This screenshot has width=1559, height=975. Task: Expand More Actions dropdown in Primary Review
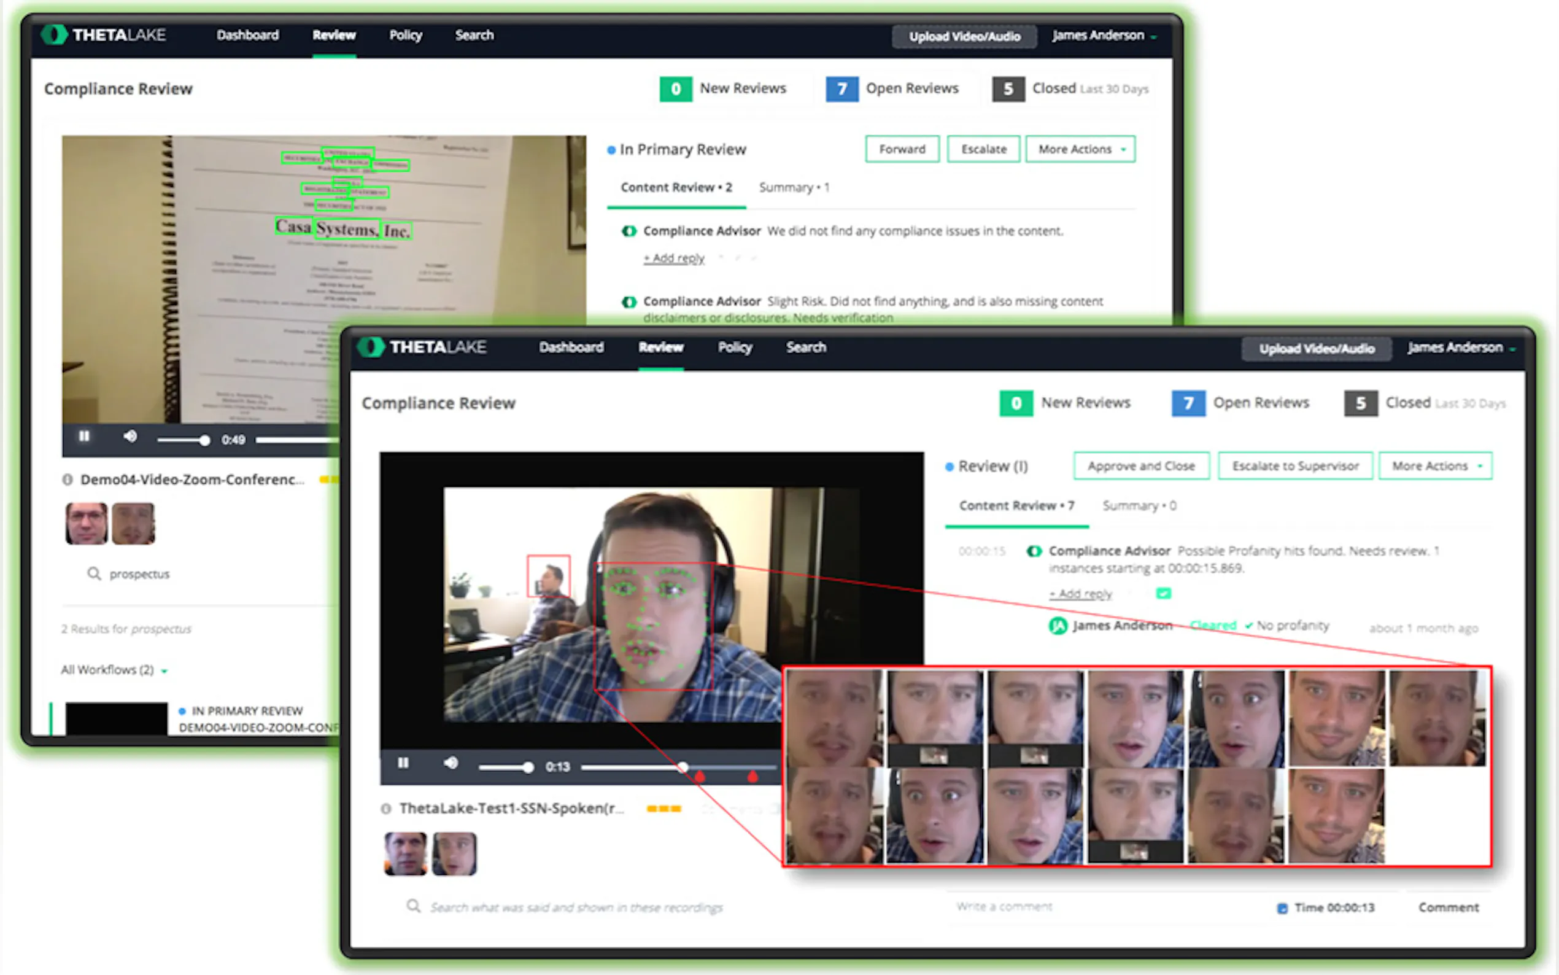(x=1080, y=149)
